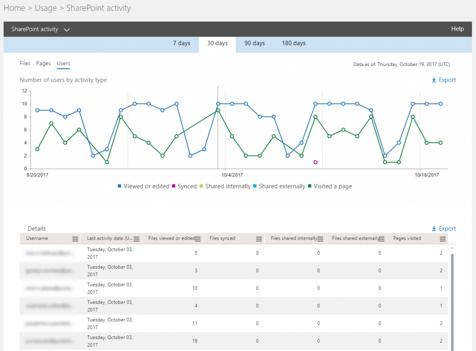Switch to the 90 days period
This screenshot has width=476, height=351.
[255, 43]
